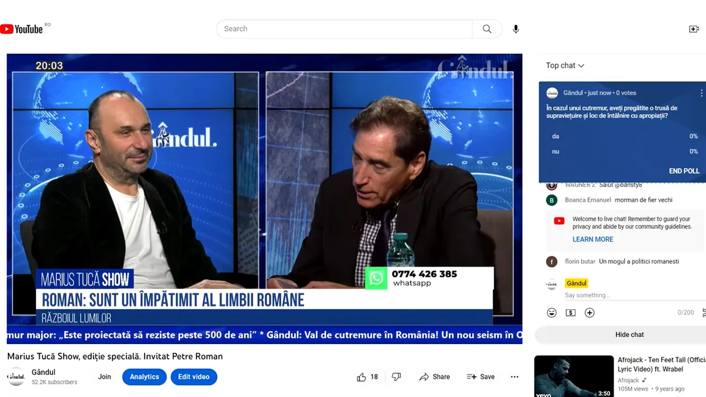Vote "nu" in the earthquake poll
This screenshot has width=706, height=397.
pos(555,152)
